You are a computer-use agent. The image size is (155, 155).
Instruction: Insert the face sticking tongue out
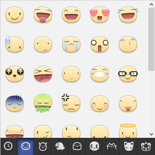click(x=128, y=103)
